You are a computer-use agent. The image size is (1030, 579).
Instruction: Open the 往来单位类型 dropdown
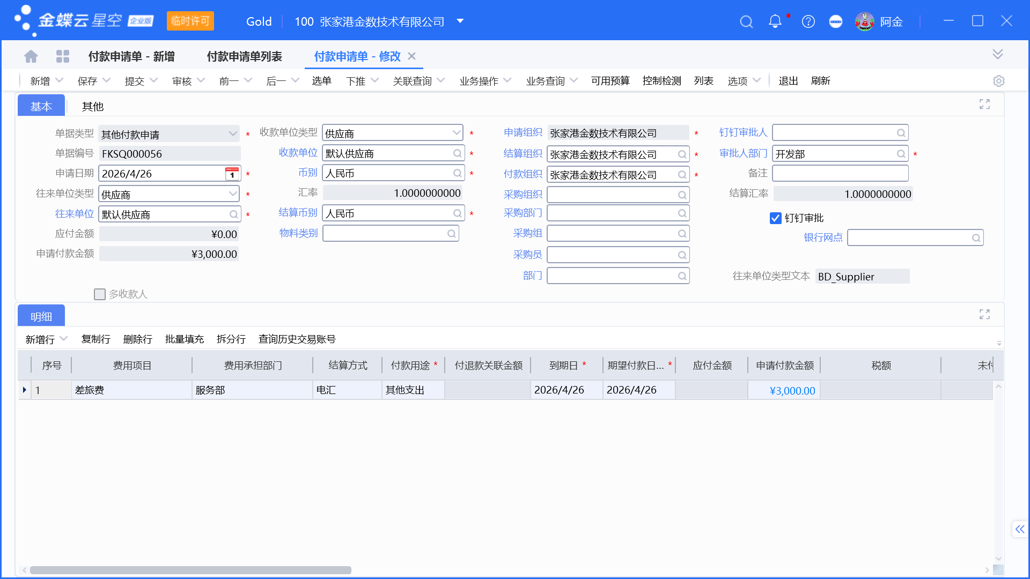point(233,194)
